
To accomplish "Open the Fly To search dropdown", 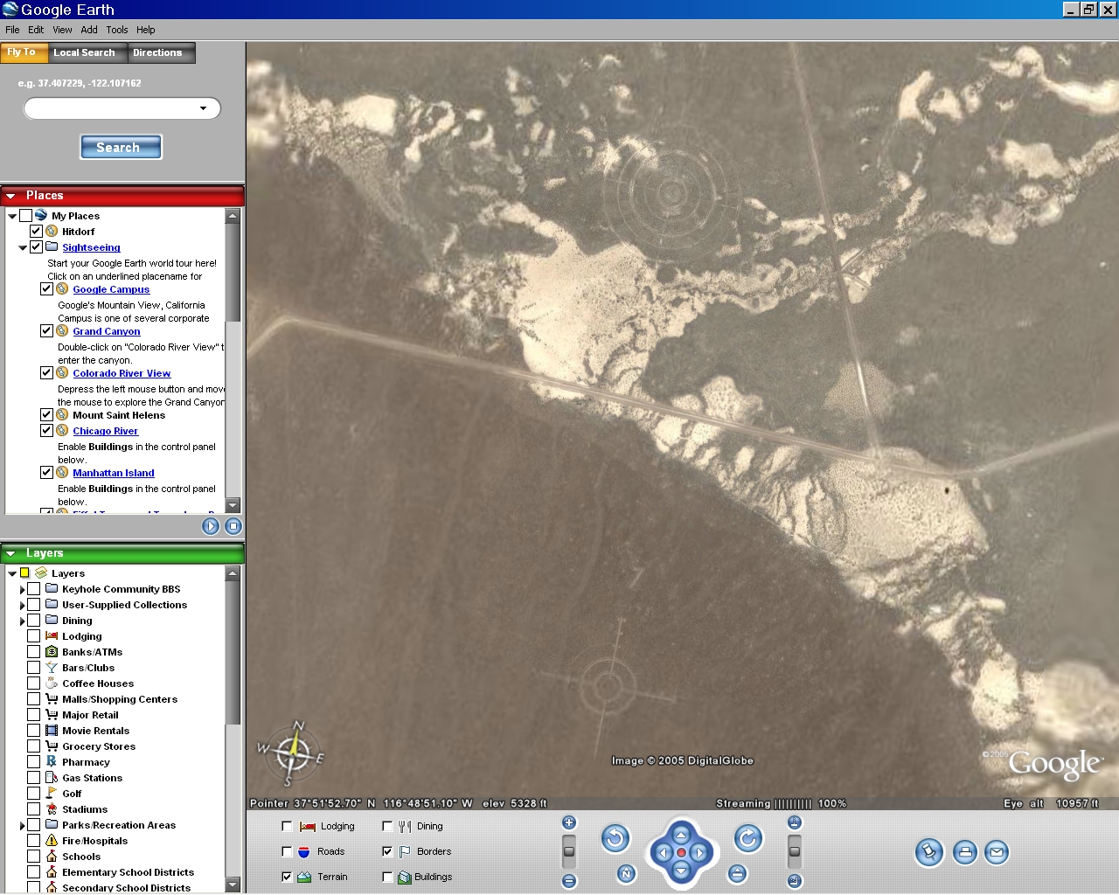I will point(204,108).
